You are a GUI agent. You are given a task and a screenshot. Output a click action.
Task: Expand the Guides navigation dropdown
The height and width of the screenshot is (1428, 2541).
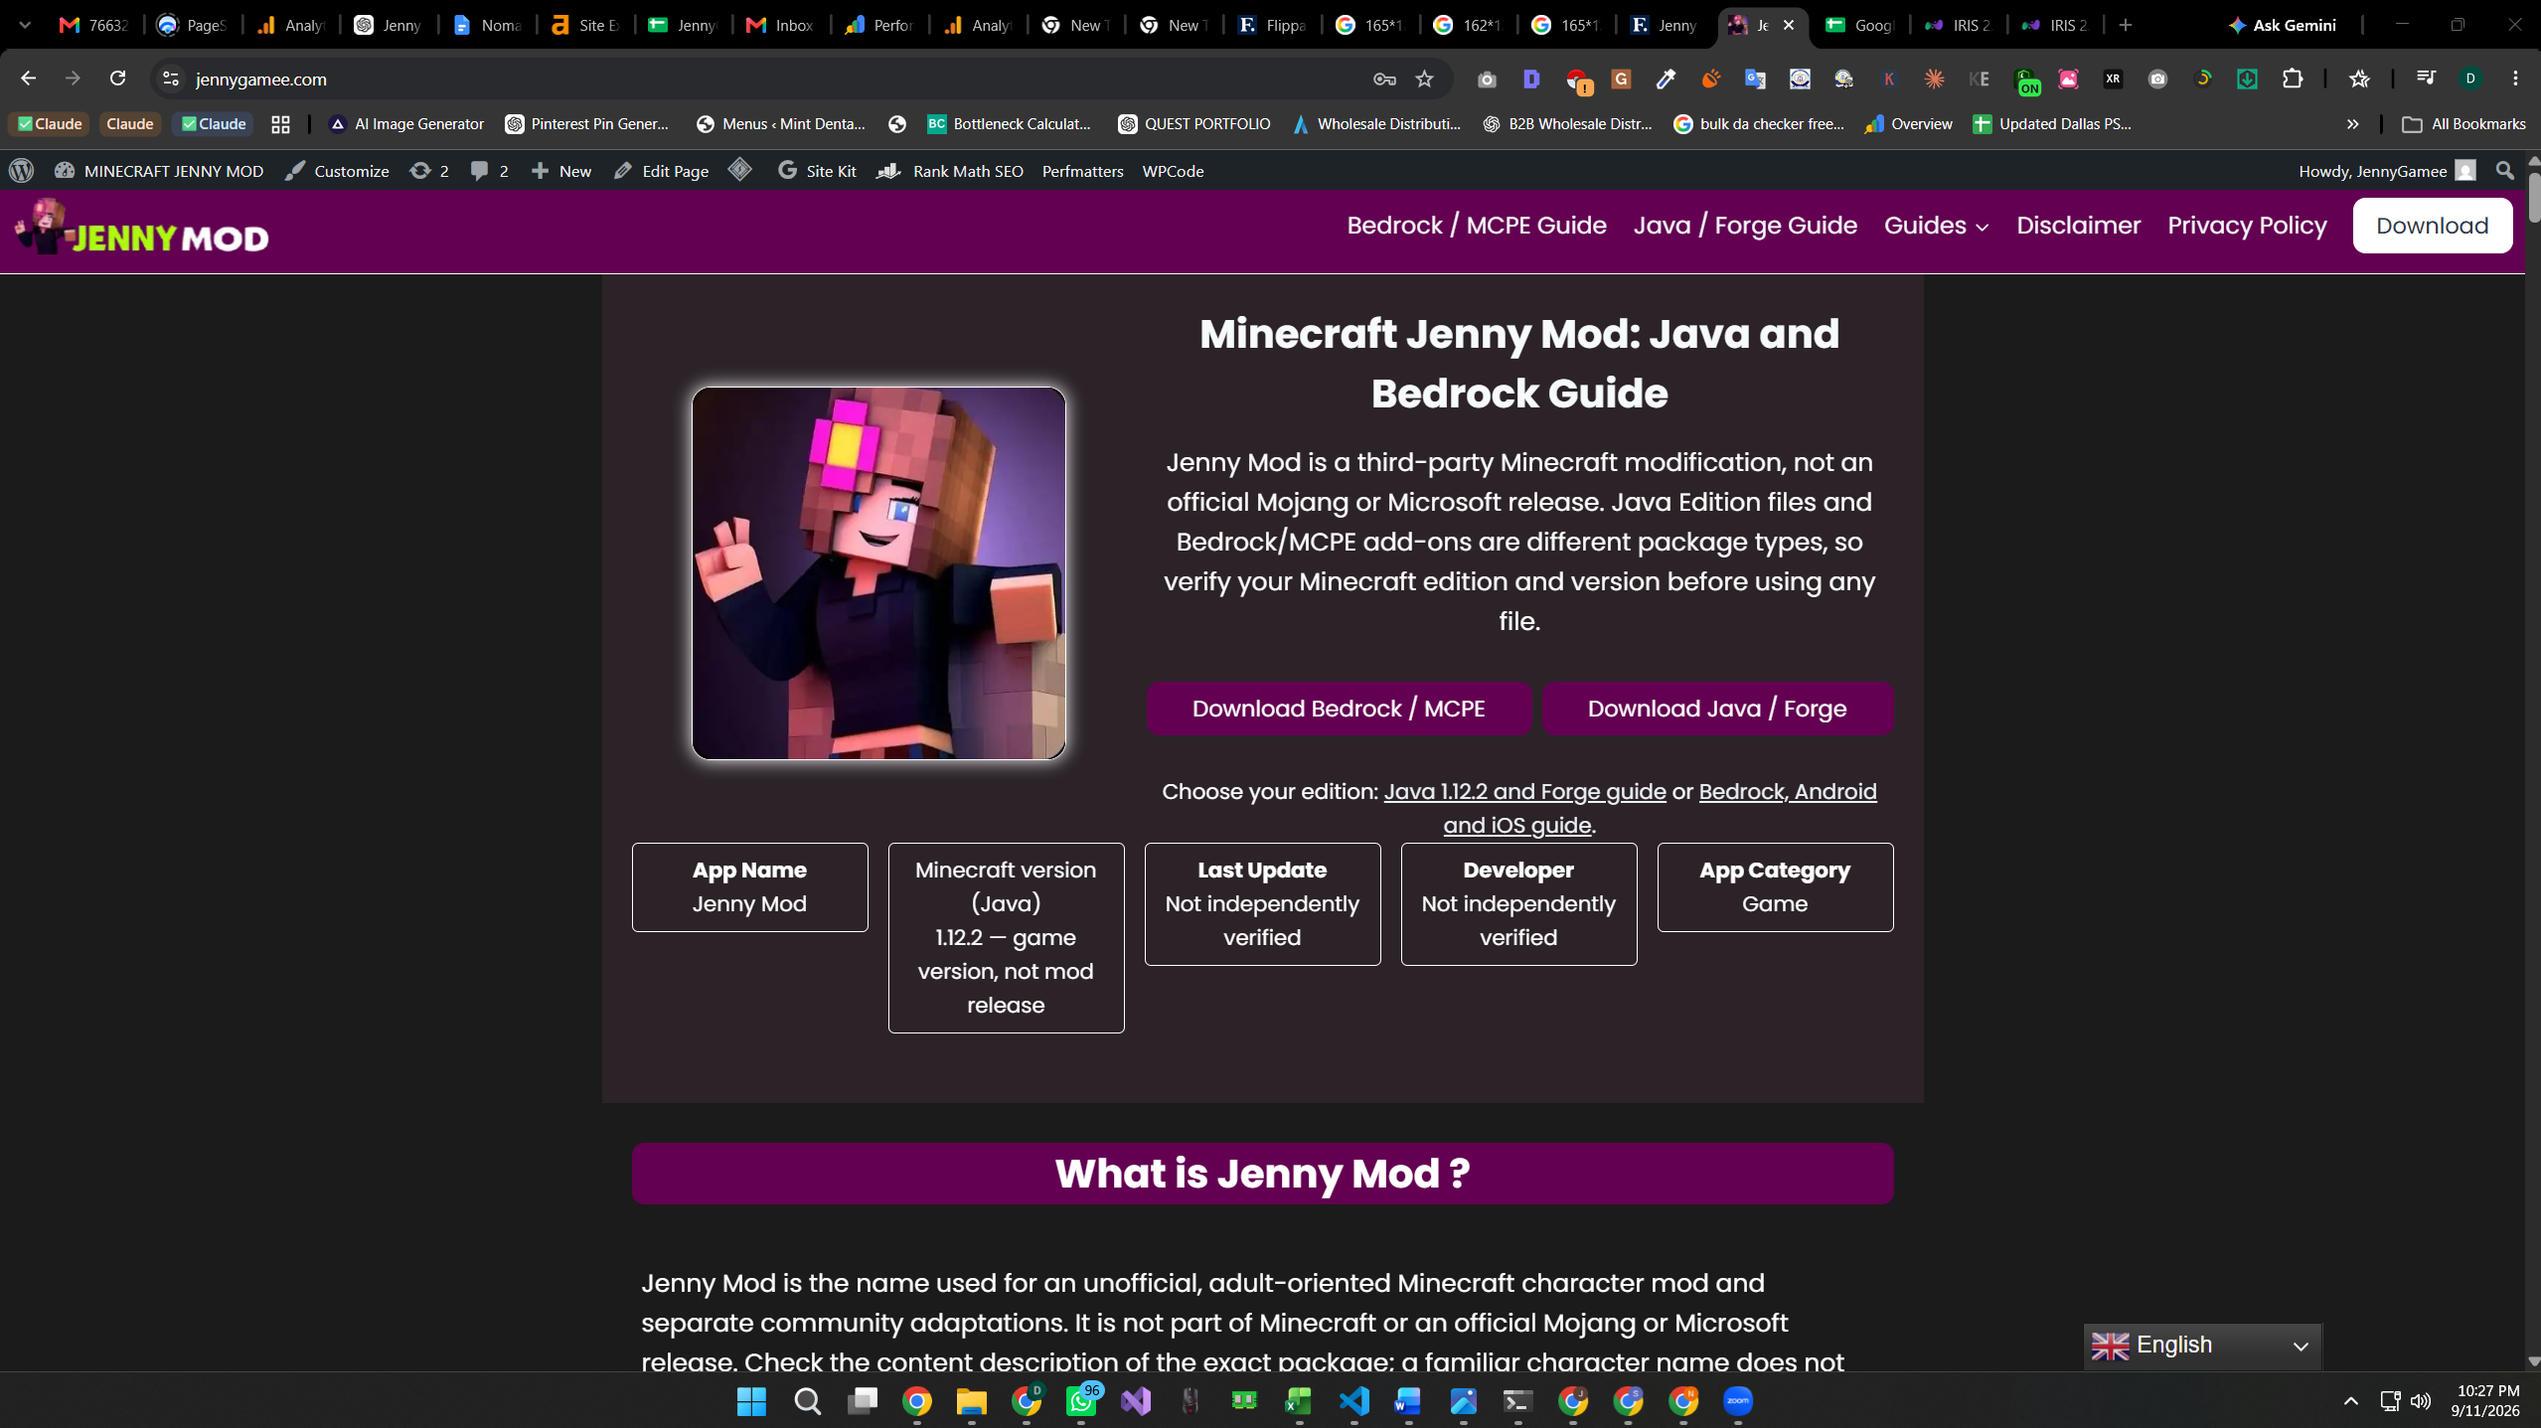pos(1936,226)
